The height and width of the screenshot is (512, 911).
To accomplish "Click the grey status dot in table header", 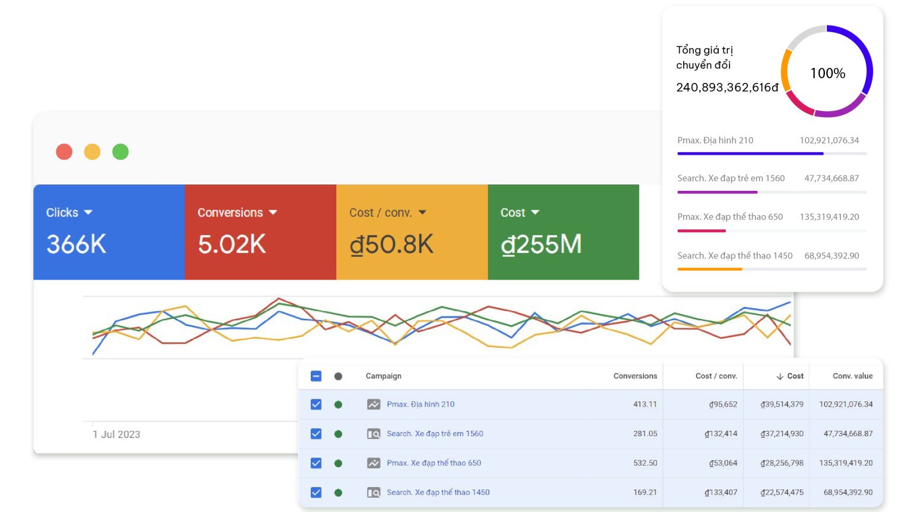I will tap(338, 376).
